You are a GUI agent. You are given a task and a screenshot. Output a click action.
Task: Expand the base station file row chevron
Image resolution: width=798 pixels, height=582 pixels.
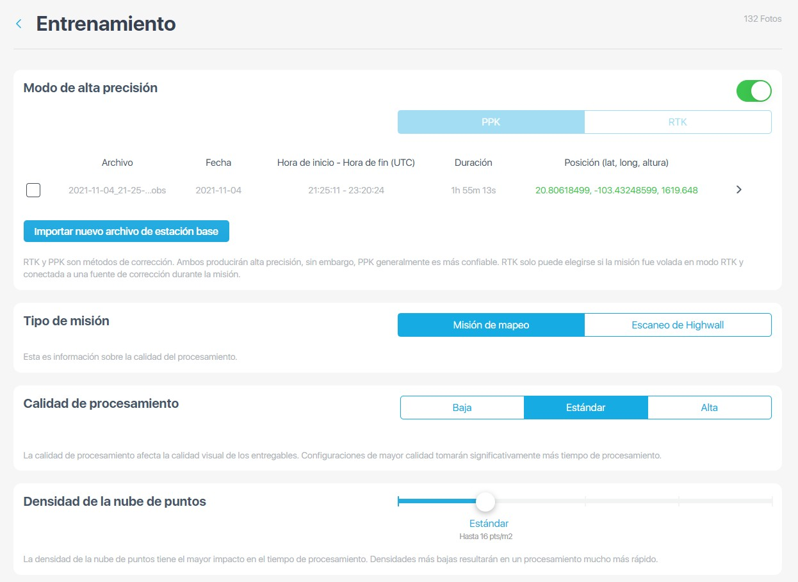(738, 190)
